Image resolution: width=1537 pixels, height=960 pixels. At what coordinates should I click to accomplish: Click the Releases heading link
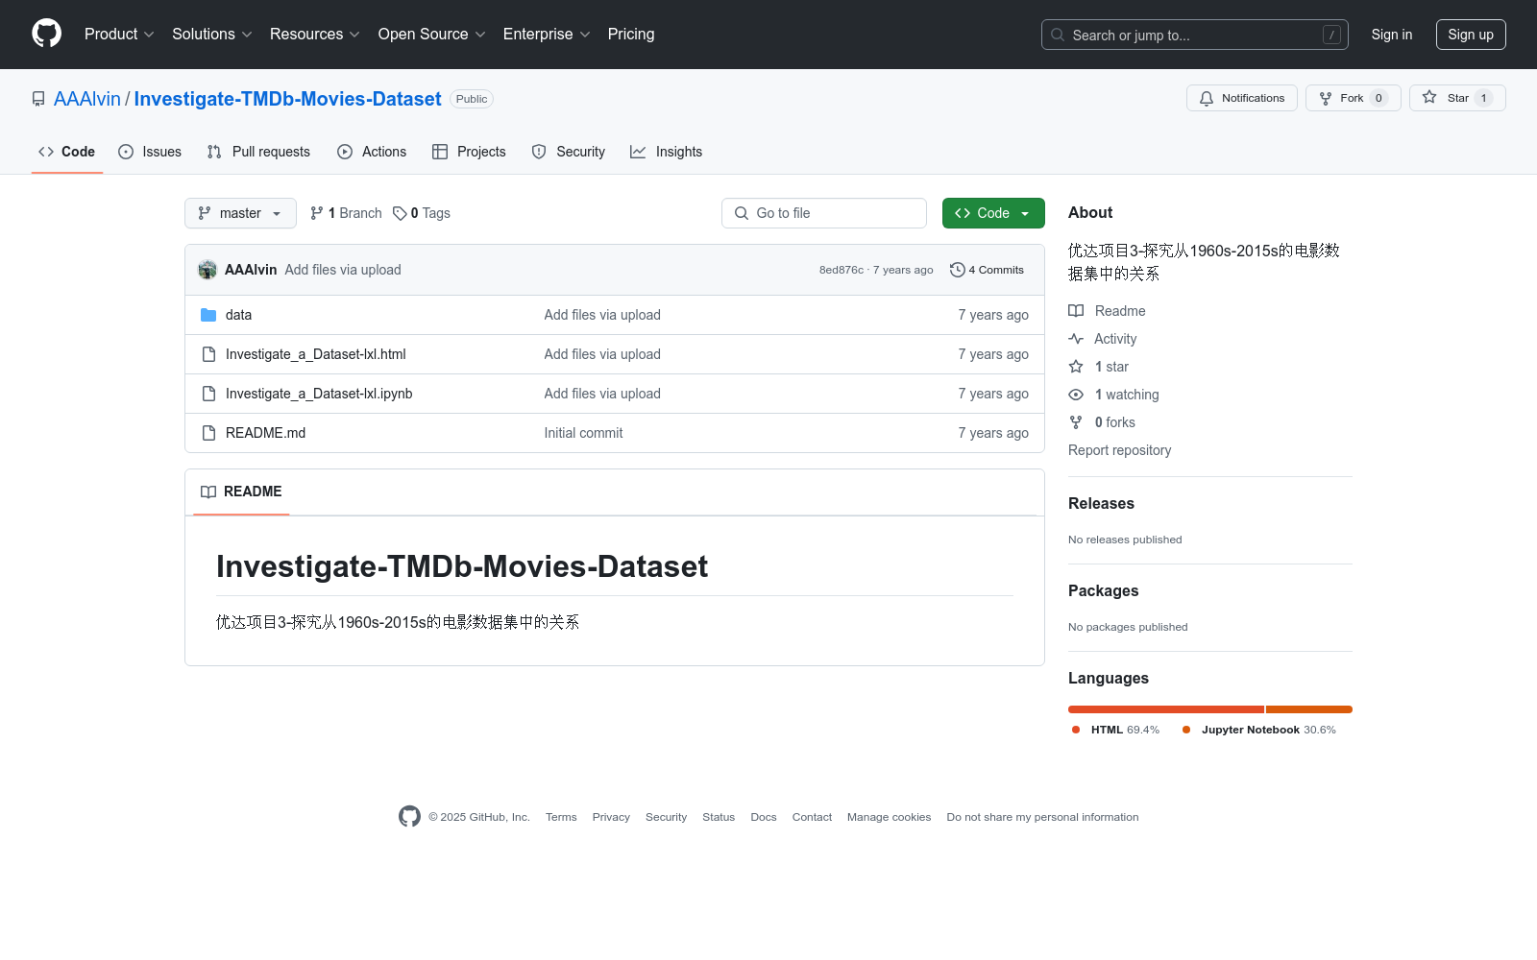pyautogui.click(x=1101, y=503)
